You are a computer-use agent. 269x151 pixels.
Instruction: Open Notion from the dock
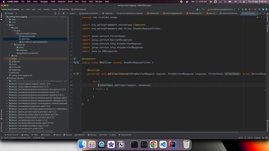pyautogui.click(x=121, y=144)
